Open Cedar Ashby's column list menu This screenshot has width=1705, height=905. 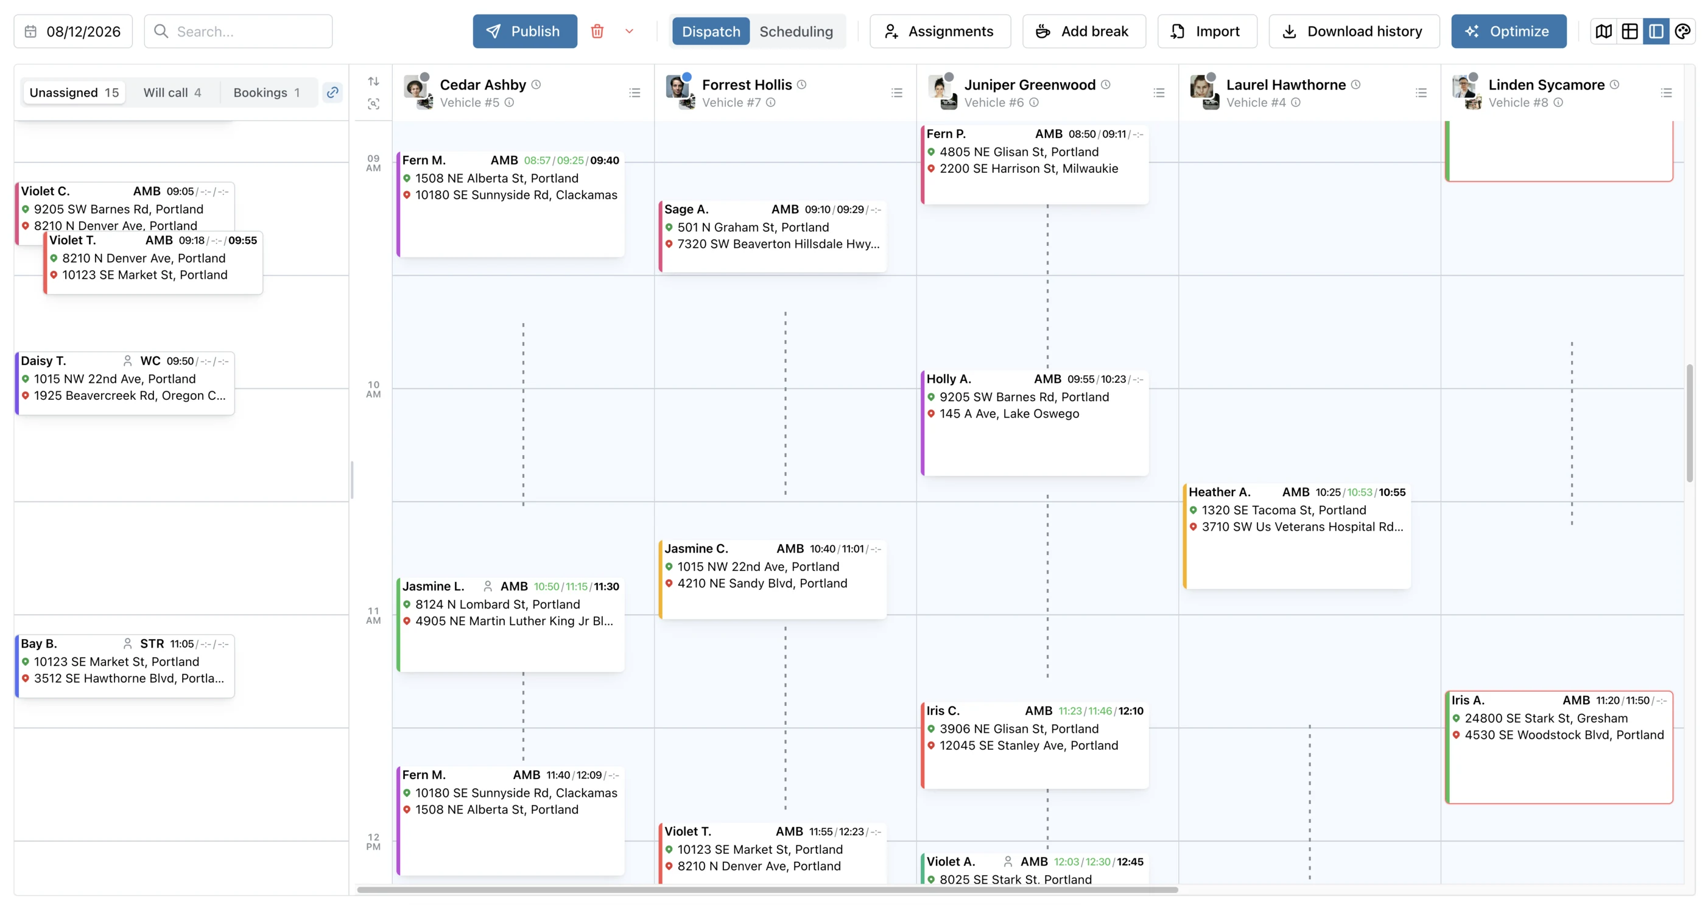(x=635, y=93)
